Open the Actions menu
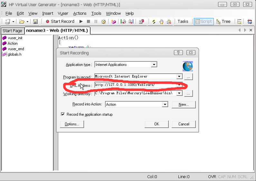This screenshot has height=181, width=256. point(80,14)
